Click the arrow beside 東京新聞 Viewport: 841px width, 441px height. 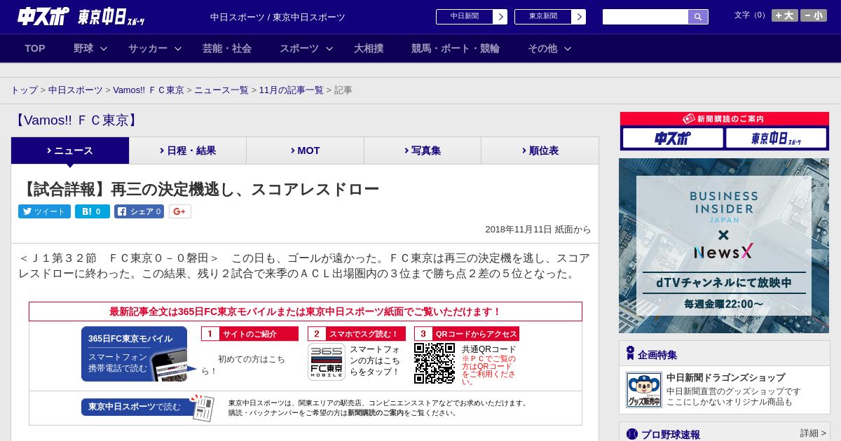579,17
